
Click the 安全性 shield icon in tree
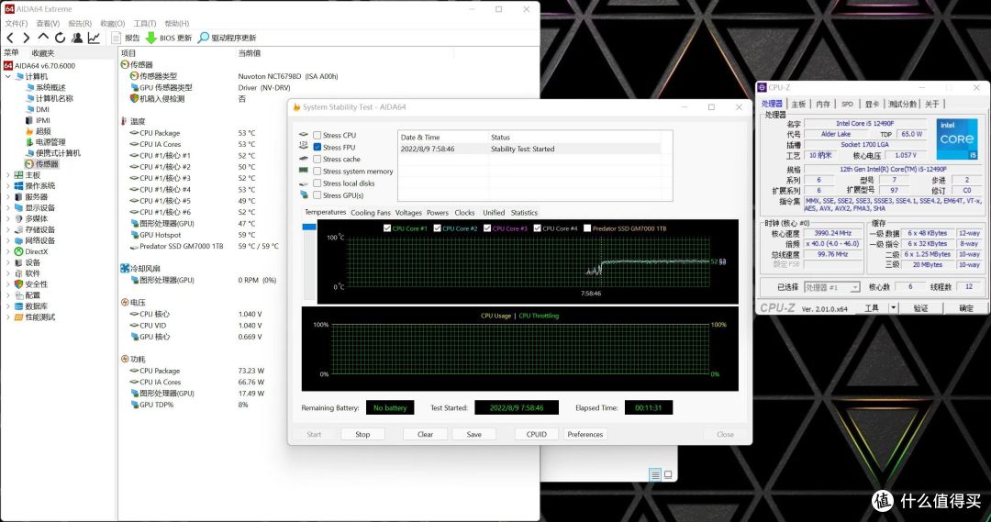[x=18, y=284]
